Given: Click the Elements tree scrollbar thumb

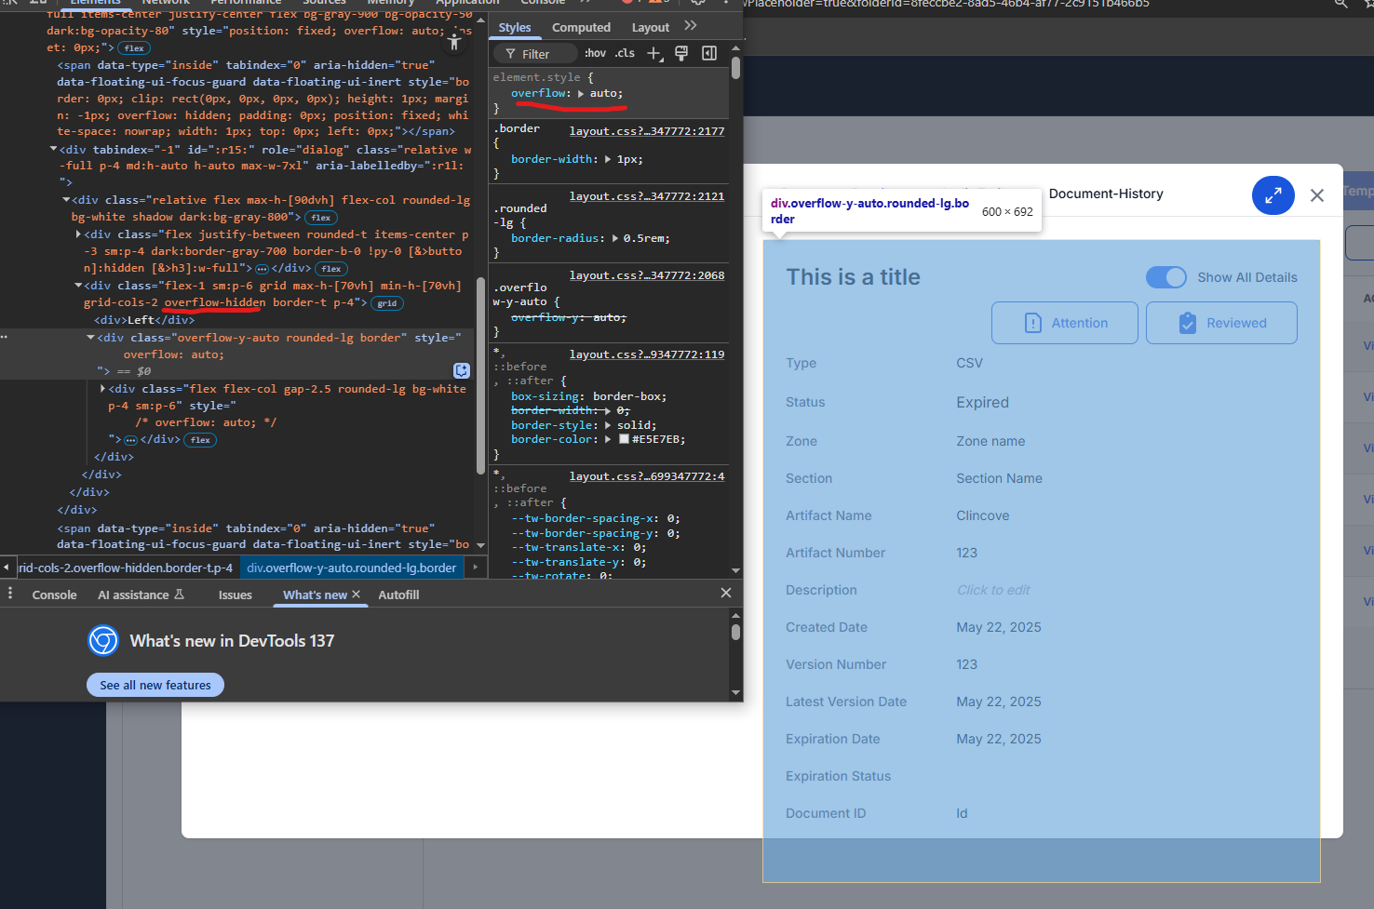Looking at the screenshot, I should [480, 375].
